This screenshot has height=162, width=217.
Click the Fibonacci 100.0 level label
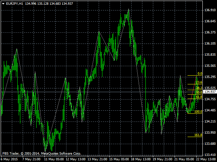(198, 112)
